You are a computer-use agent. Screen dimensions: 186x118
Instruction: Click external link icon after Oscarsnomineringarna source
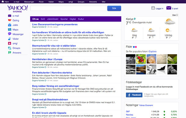[x=46, y=27]
